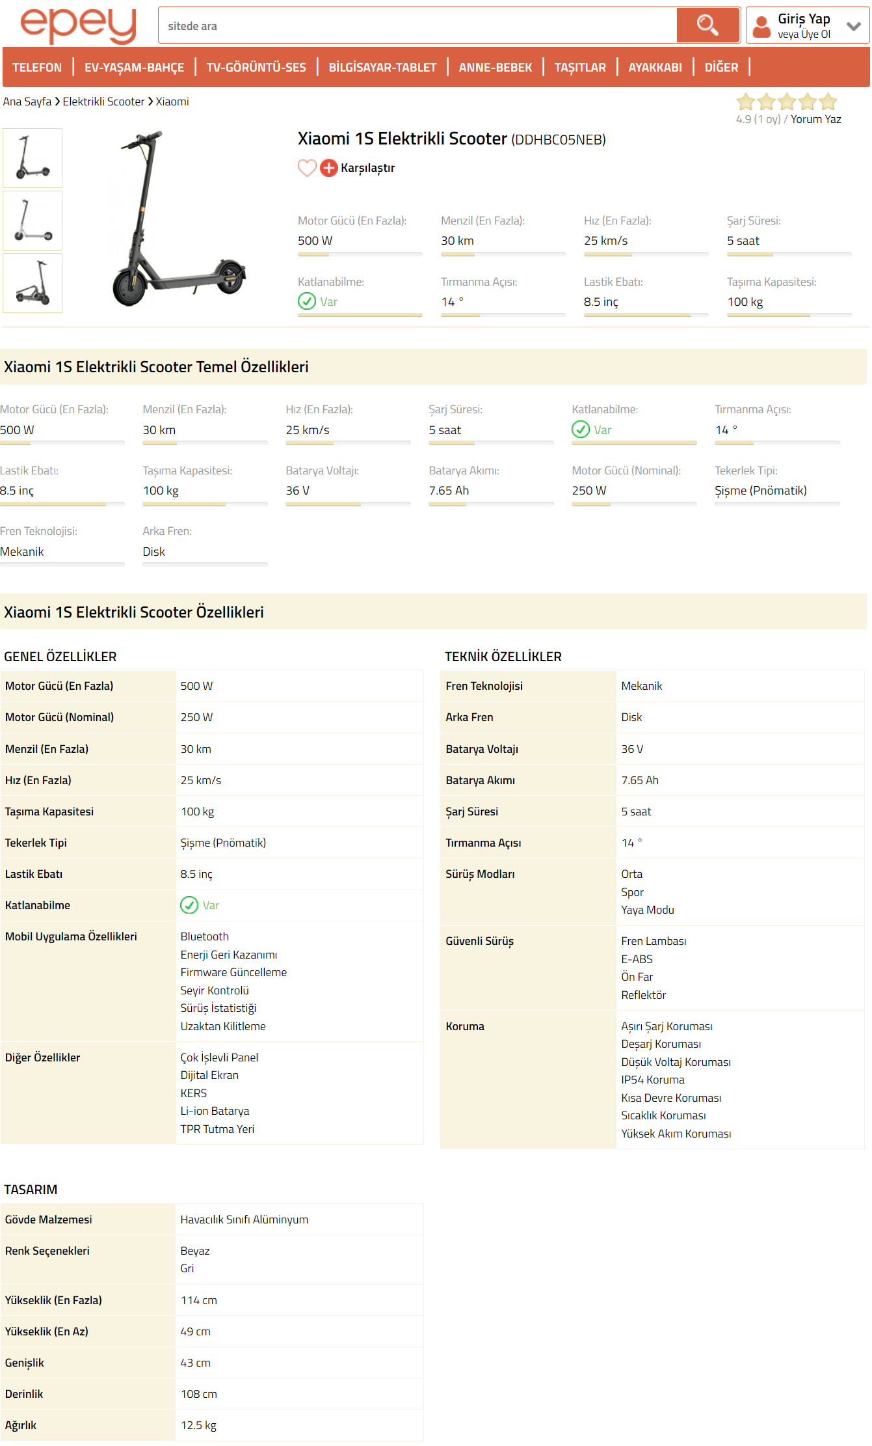Click the 'sitede ara' search field
Screen dimensions: 872x1446
pyautogui.click(x=417, y=25)
